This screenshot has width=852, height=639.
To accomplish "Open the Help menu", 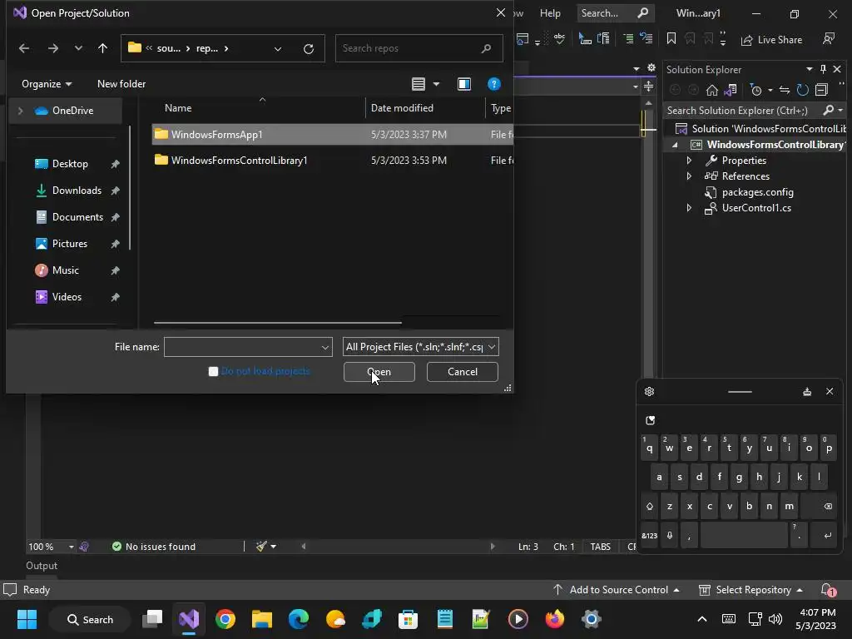I will coord(550,13).
